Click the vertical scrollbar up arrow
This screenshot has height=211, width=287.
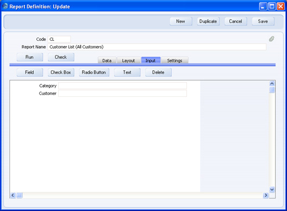point(272,84)
